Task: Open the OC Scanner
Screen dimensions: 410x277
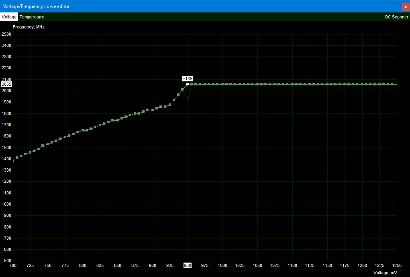Action: click(396, 17)
